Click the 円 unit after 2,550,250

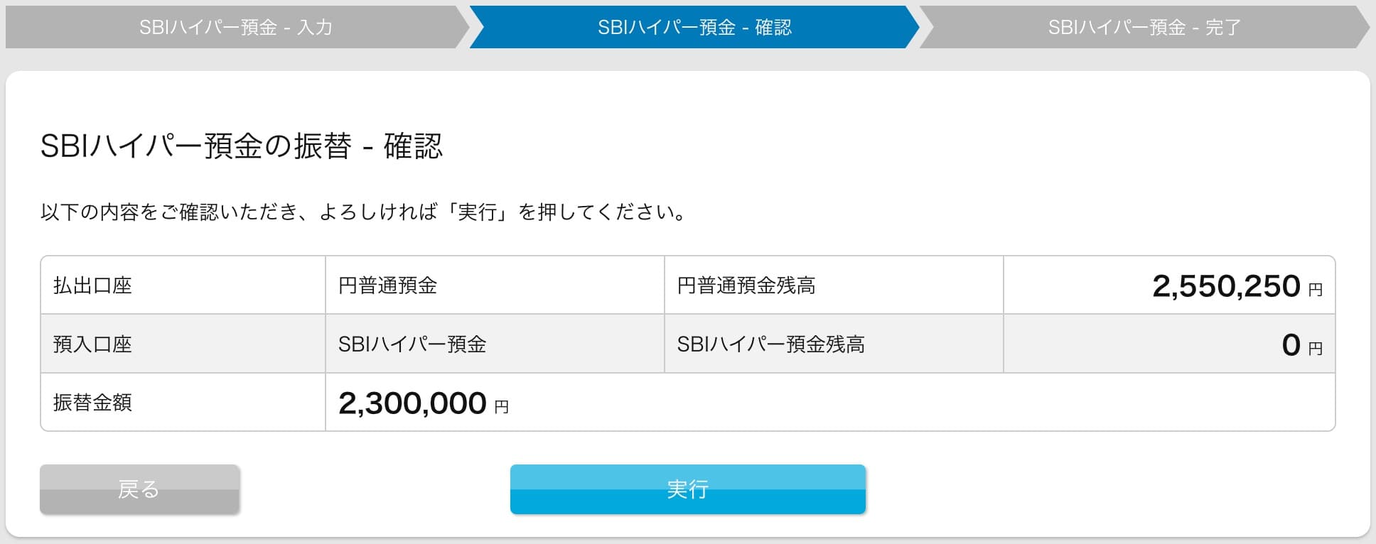[1316, 290]
